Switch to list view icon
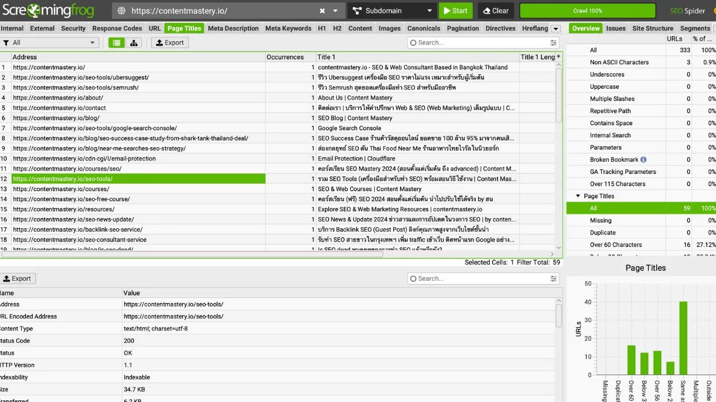This screenshot has width=716, height=402. (x=116, y=42)
